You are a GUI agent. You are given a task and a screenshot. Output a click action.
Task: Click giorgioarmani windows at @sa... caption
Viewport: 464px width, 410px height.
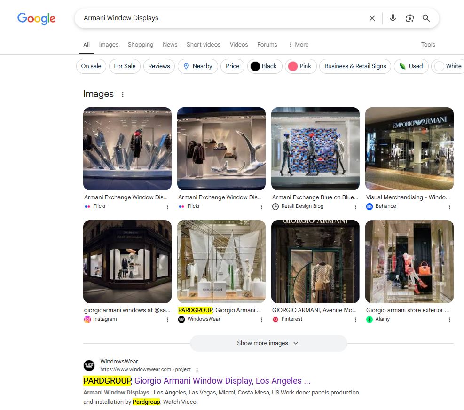127,310
